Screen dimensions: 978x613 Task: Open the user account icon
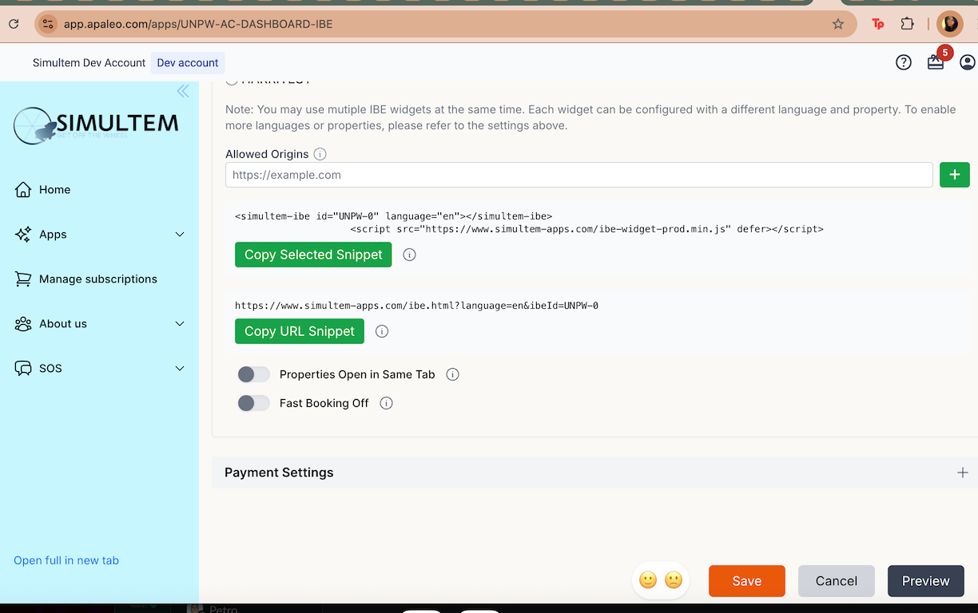coord(968,62)
